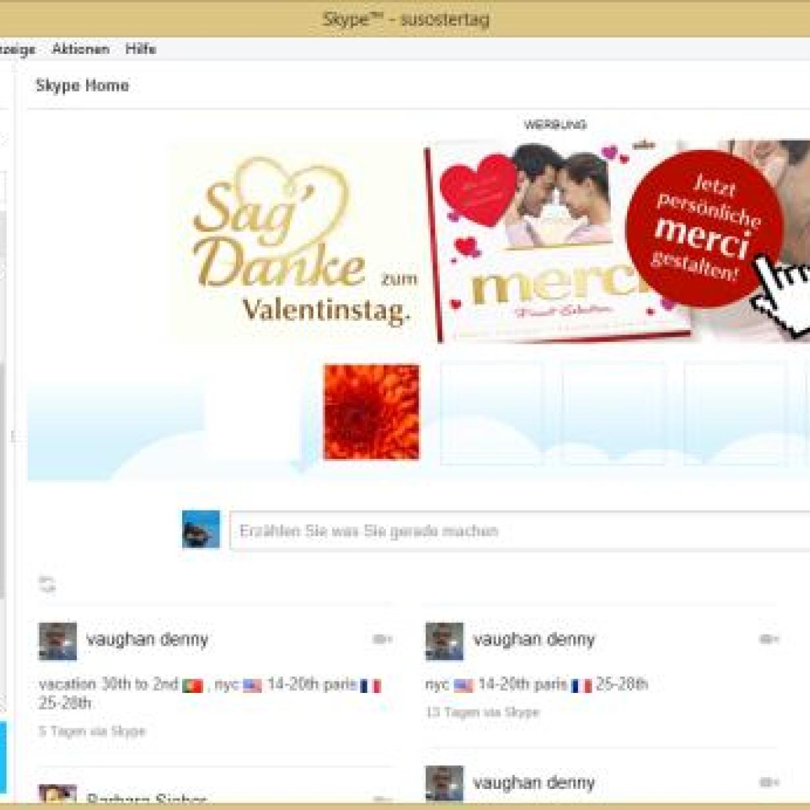Open vaughan denny's avatar below the 13 Tagen post
This screenshot has height=810, width=810.
(x=444, y=784)
